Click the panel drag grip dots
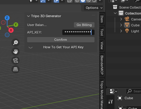 tap(94, 16)
